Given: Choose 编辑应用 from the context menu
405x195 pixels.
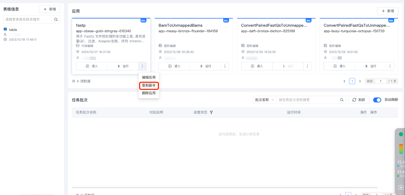Looking at the screenshot, I should click(x=149, y=77).
